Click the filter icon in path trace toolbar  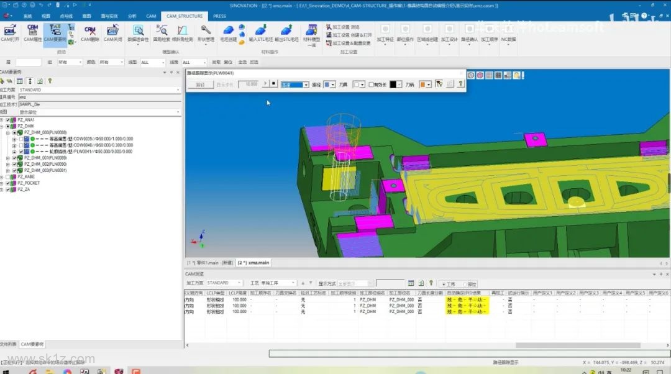(439, 84)
